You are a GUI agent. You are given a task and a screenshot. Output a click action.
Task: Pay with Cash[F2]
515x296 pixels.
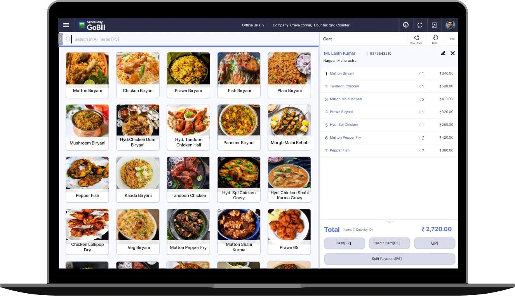point(344,243)
